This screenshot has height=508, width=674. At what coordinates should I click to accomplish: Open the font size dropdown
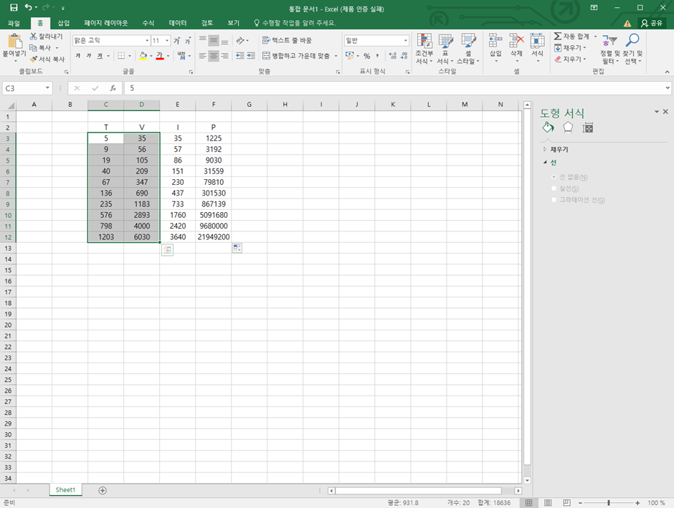[x=167, y=40]
